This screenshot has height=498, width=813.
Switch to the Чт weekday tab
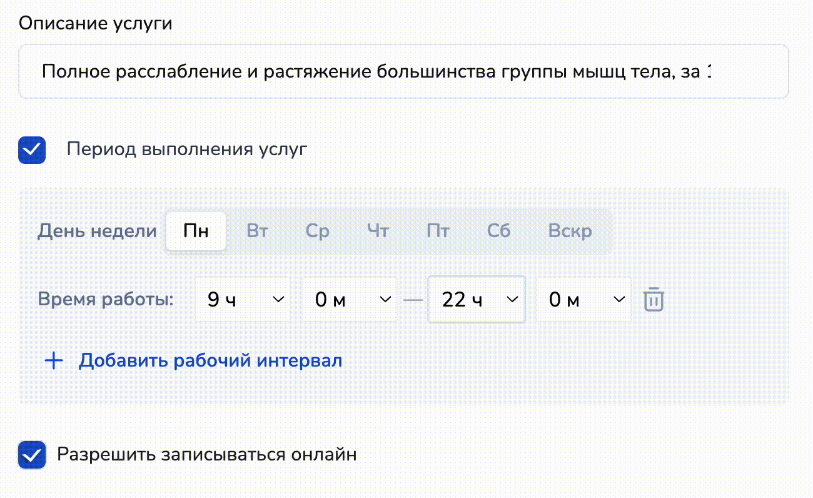click(x=378, y=231)
